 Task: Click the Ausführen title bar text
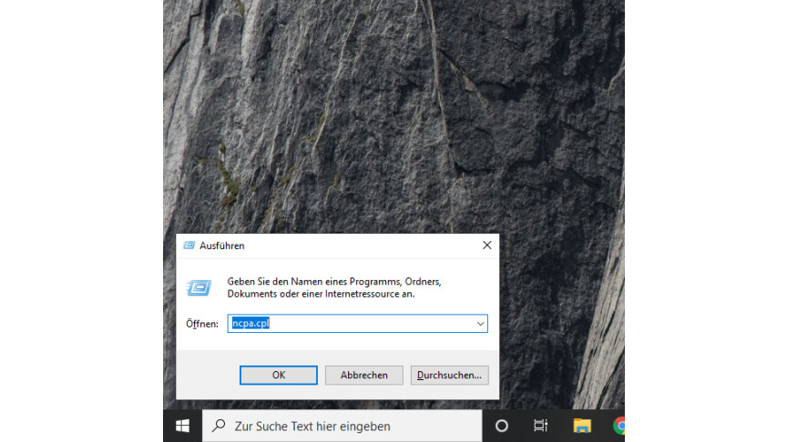[x=222, y=246]
